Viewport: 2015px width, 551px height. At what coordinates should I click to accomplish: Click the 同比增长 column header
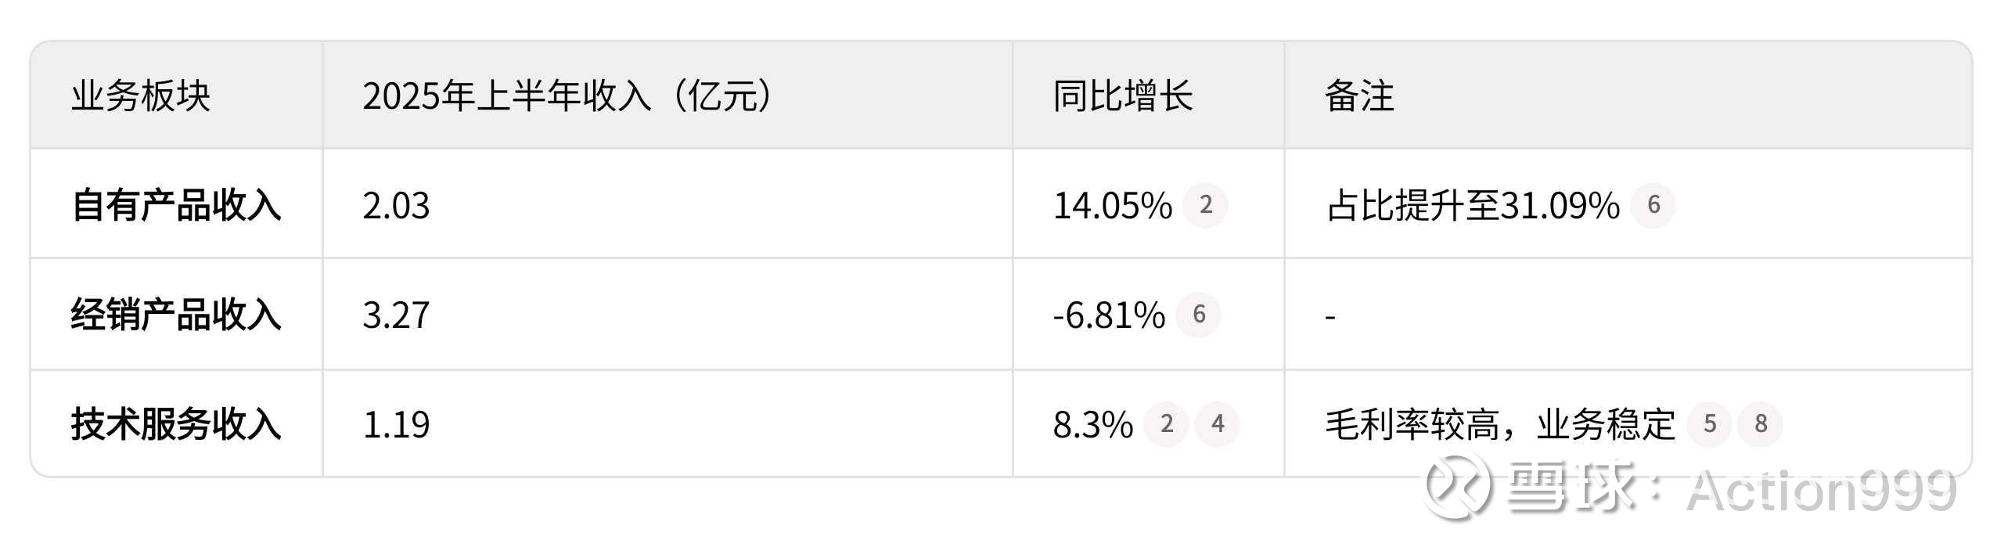[1122, 96]
